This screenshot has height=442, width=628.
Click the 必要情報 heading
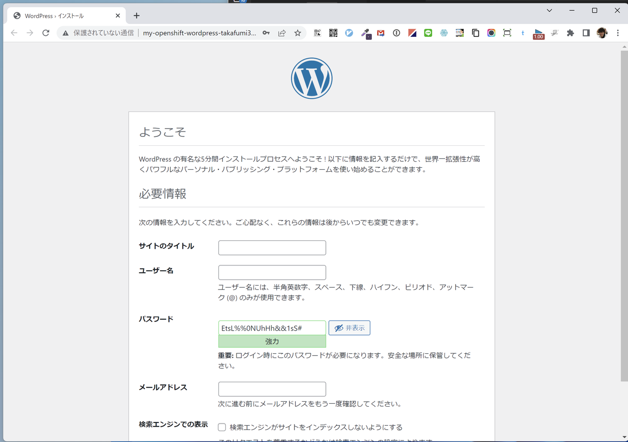(162, 194)
